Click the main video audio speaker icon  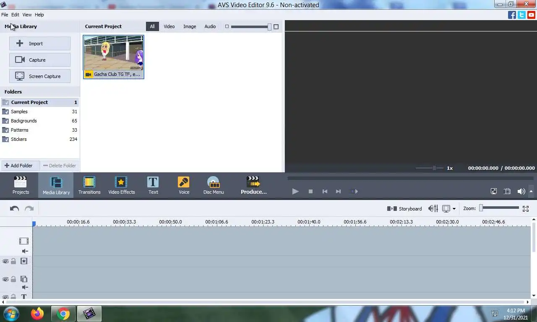tap(25, 251)
